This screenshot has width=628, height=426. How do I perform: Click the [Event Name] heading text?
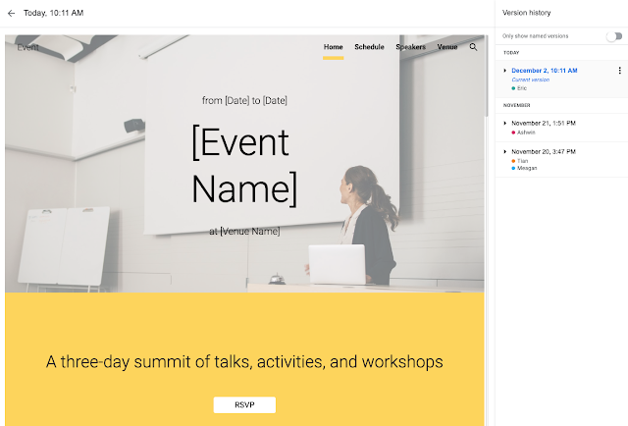(x=243, y=165)
